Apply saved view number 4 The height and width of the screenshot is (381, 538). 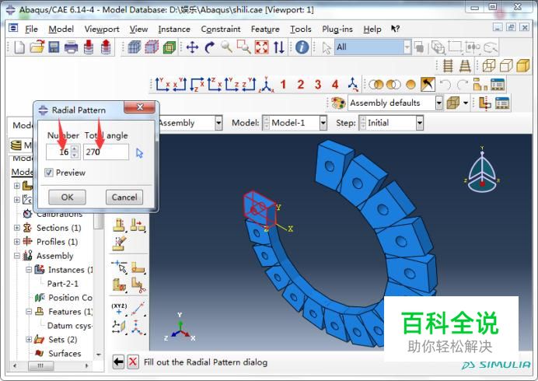(335, 85)
